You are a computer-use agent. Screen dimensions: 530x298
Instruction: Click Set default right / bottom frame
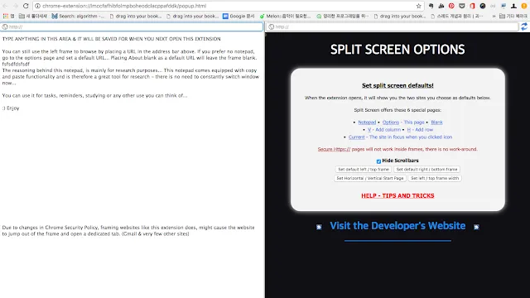click(426, 169)
